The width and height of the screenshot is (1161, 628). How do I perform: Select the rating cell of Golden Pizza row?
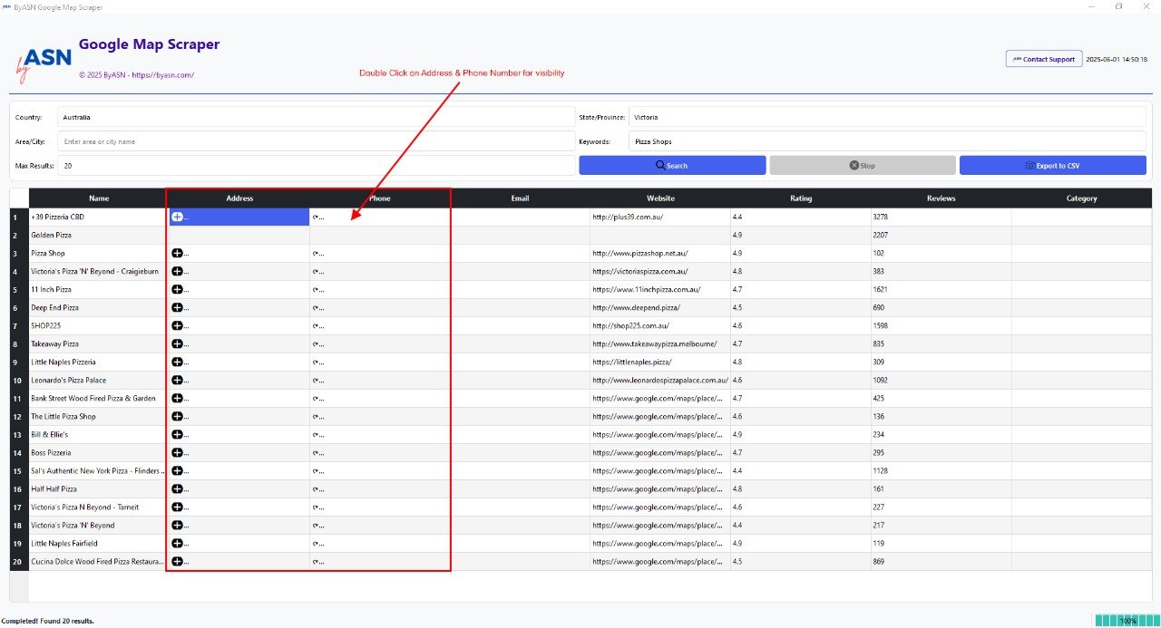click(x=801, y=236)
